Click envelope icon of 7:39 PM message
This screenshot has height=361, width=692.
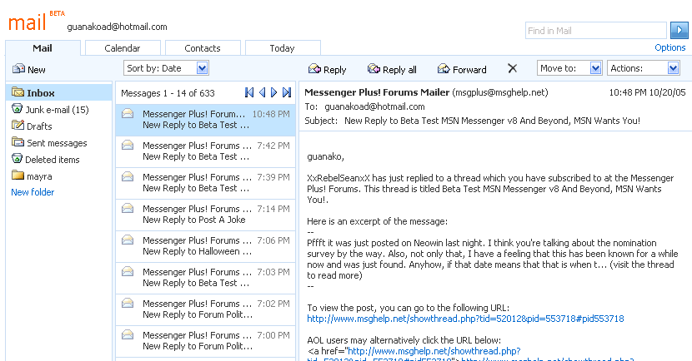[128, 176]
